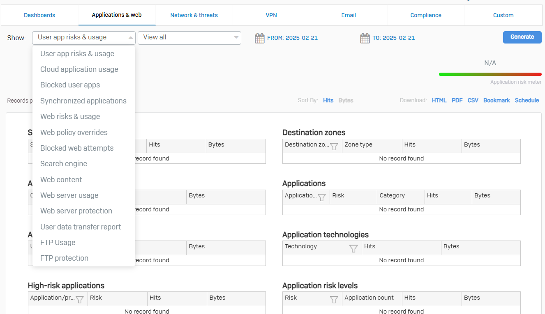545x314 pixels.
Task: Open the Compliance tab
Action: click(426, 15)
